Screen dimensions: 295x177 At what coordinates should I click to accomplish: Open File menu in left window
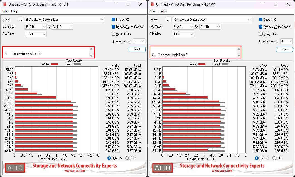tap(5, 11)
